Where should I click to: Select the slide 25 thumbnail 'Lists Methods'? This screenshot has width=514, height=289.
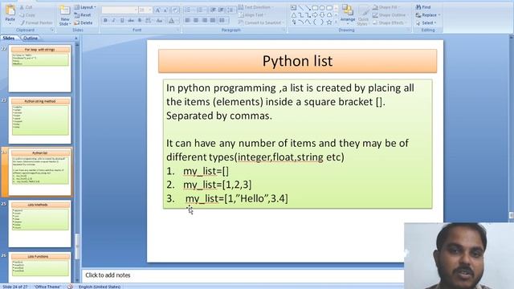40,224
